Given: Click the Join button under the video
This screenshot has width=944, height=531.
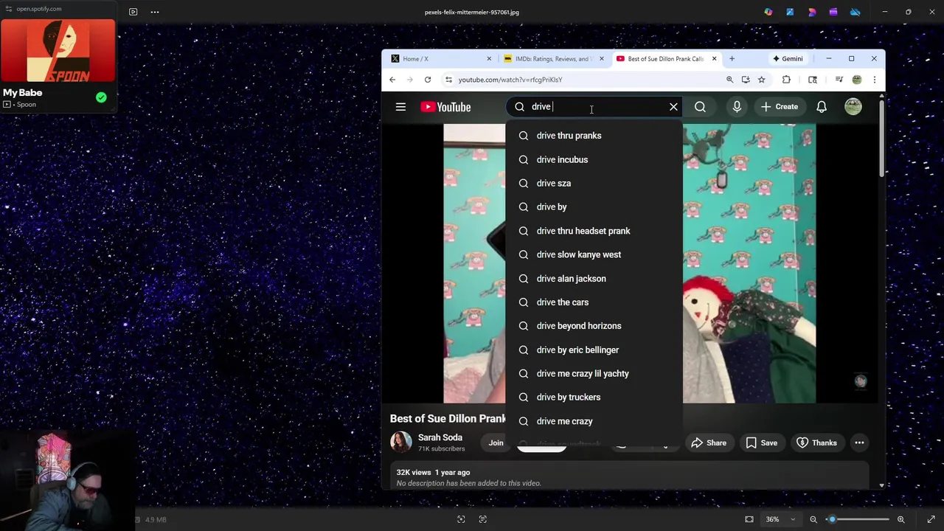Looking at the screenshot, I should tap(496, 443).
